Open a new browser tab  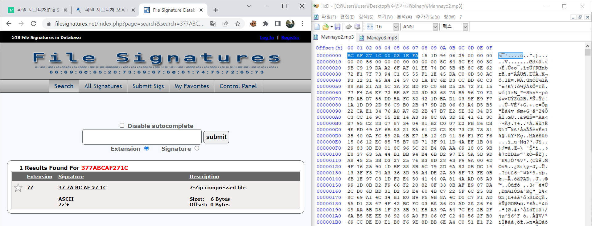216,10
